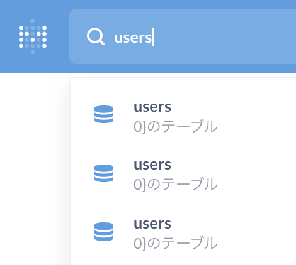
Task: Click the blue header left of Metabase logo
Action: (x=8, y=36)
